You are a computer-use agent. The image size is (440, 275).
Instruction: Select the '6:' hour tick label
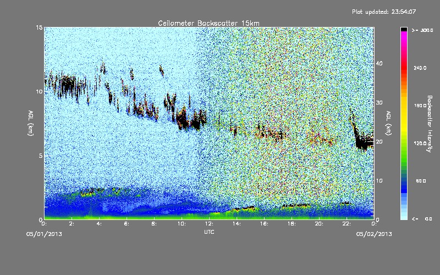click(127, 224)
